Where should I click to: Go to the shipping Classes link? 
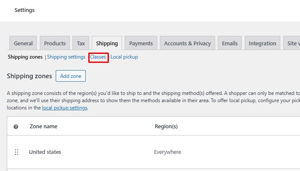pyautogui.click(x=98, y=57)
